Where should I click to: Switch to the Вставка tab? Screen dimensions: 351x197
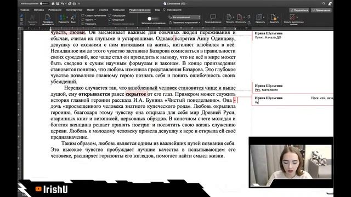[39, 10]
